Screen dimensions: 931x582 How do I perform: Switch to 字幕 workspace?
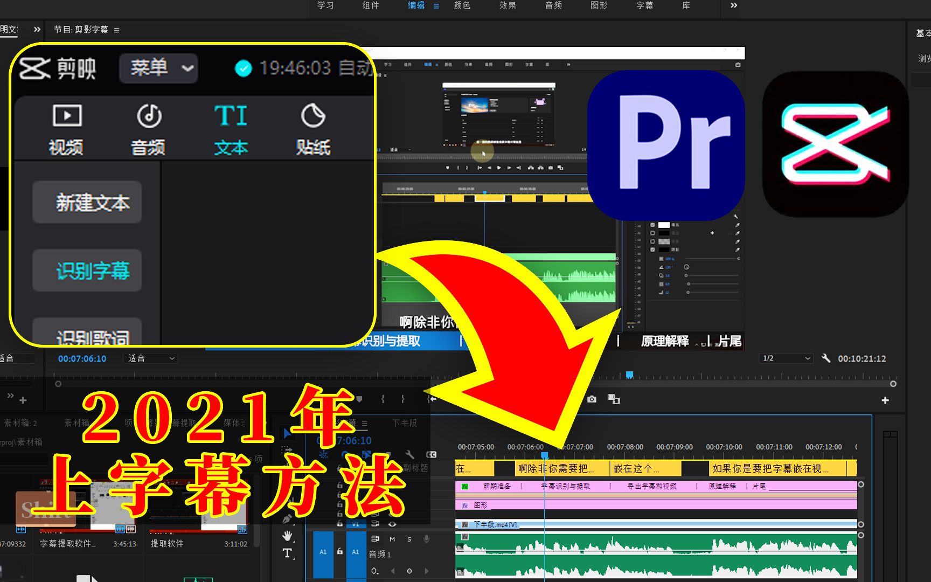tap(645, 5)
